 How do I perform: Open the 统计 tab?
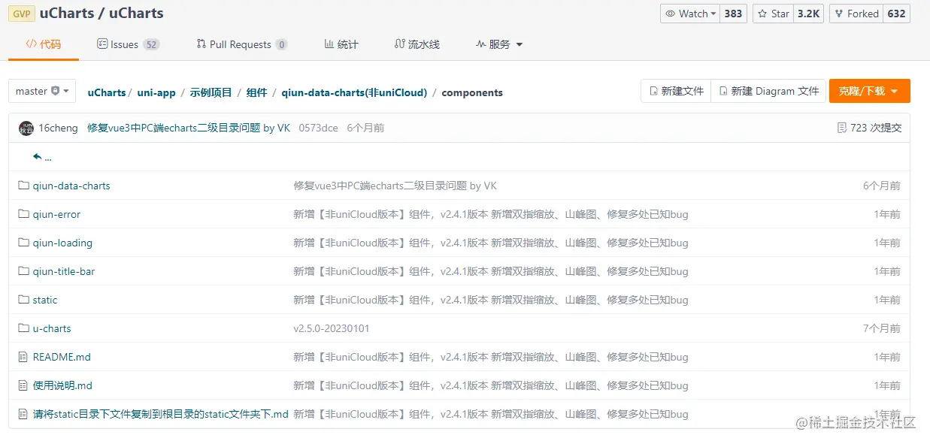coord(341,44)
